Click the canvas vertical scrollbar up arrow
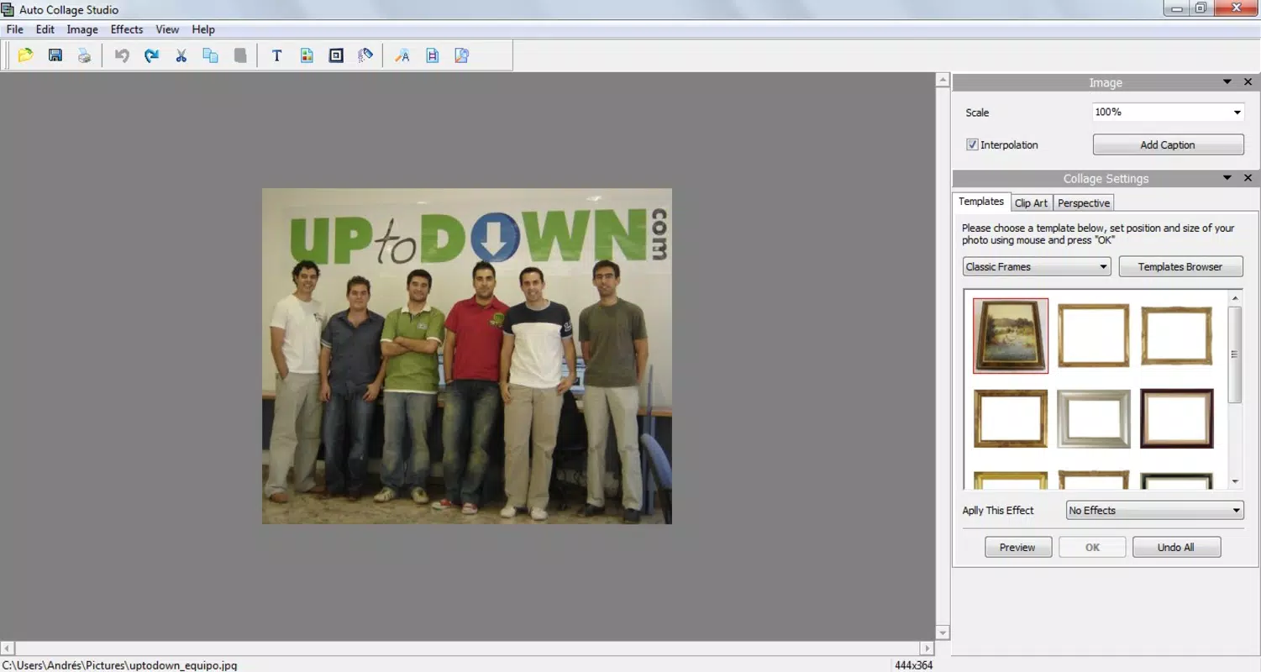Image resolution: width=1261 pixels, height=672 pixels. [x=943, y=81]
